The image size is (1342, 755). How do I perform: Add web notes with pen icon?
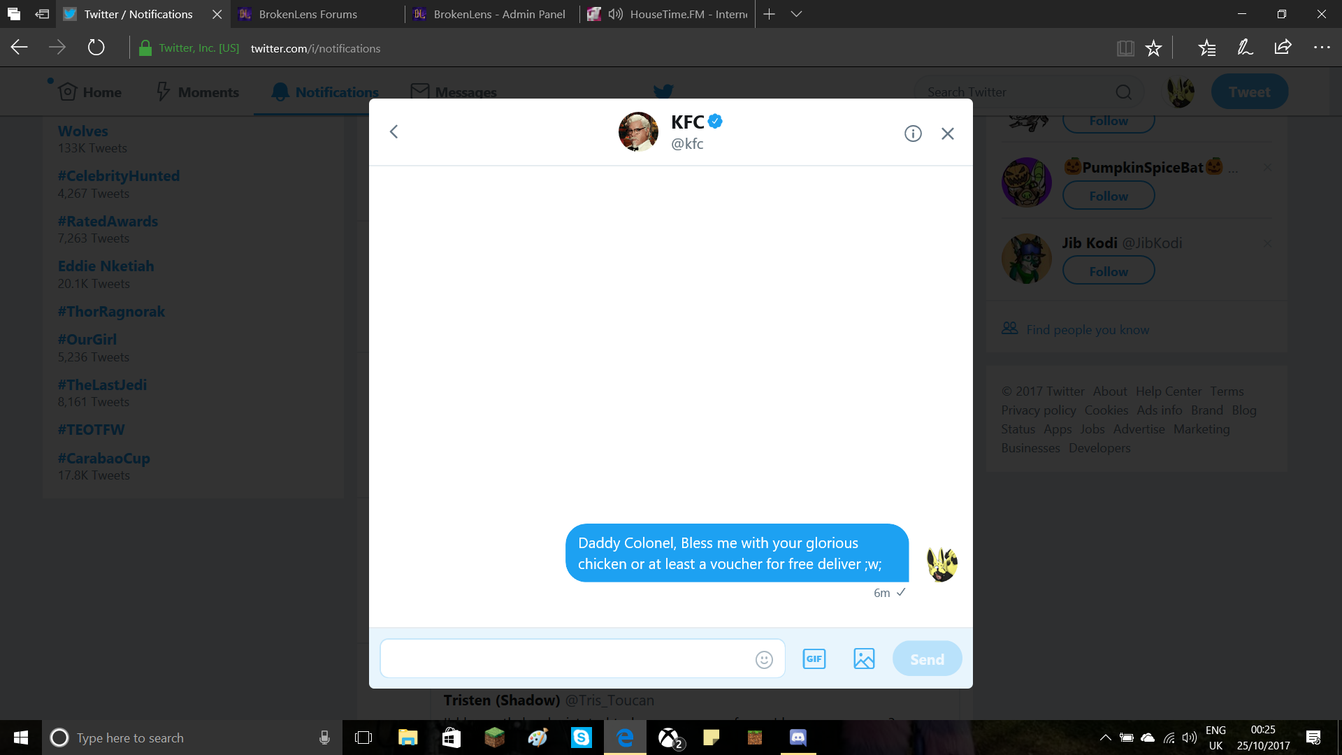[1245, 48]
